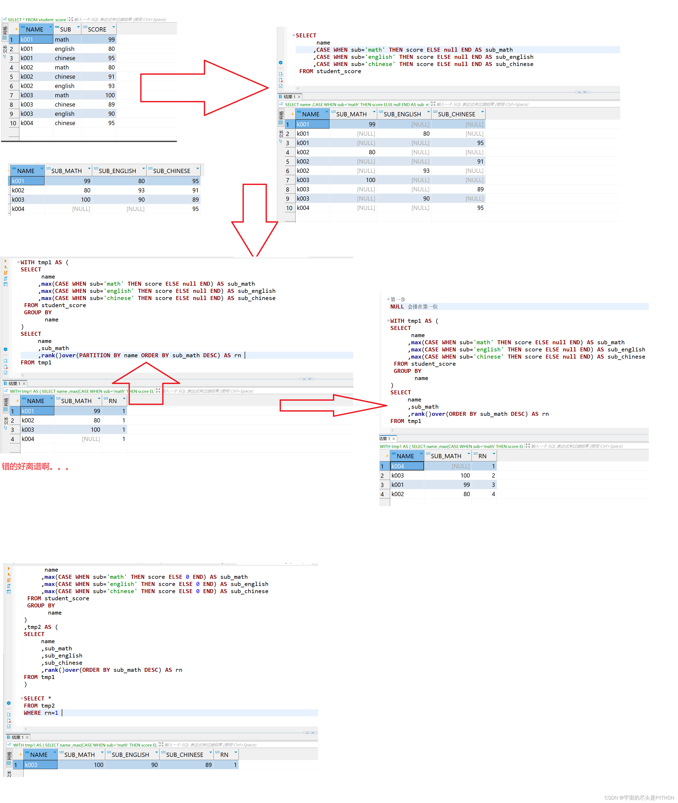Viewport: 678px width, 803px height.
Task: Select the 结果 1 tab under the PARTITION BY query
Action: click(x=15, y=383)
